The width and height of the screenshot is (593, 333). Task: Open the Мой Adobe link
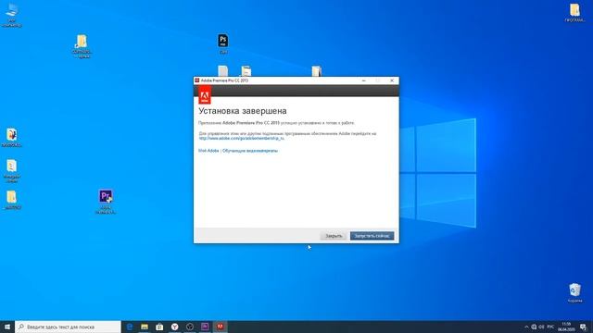coord(208,151)
